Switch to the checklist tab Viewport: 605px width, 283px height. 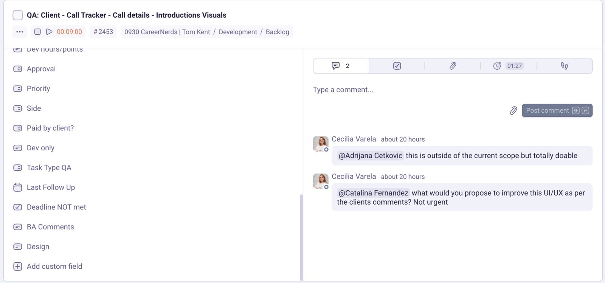pos(397,66)
